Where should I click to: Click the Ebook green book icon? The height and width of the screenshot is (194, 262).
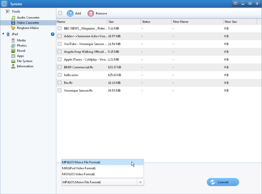pos(13,51)
